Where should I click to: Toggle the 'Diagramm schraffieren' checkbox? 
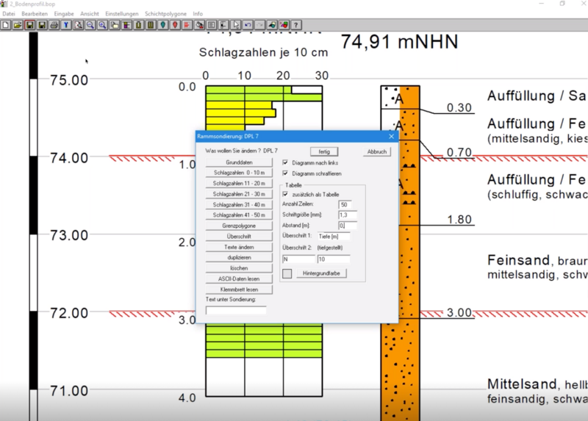click(286, 173)
